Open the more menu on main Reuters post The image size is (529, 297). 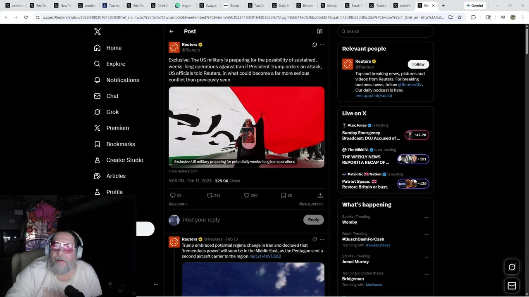coord(322,45)
